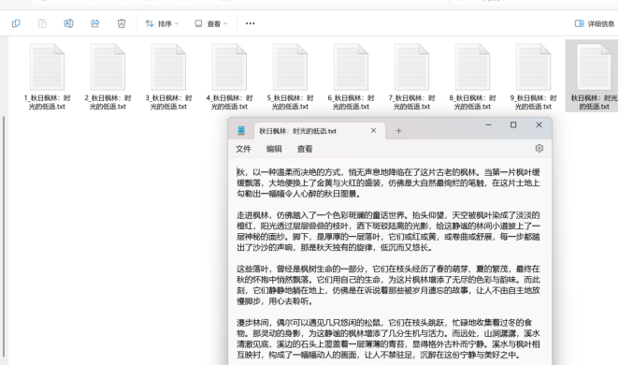Open the 查看 view dropdown in Explorer toolbar
The image size is (619, 365).
coord(211,23)
